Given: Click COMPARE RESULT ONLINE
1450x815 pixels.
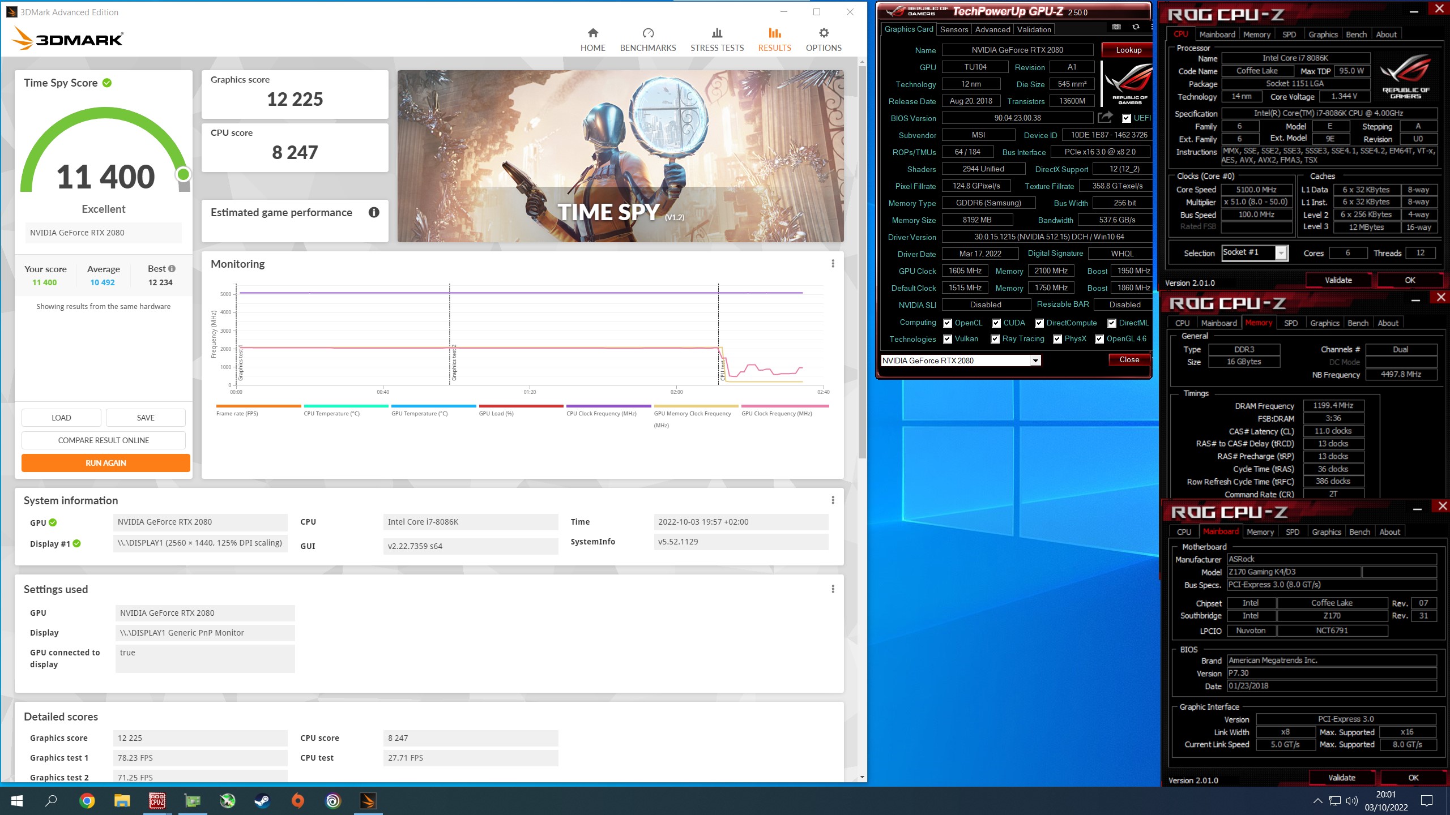Looking at the screenshot, I should pyautogui.click(x=104, y=440).
